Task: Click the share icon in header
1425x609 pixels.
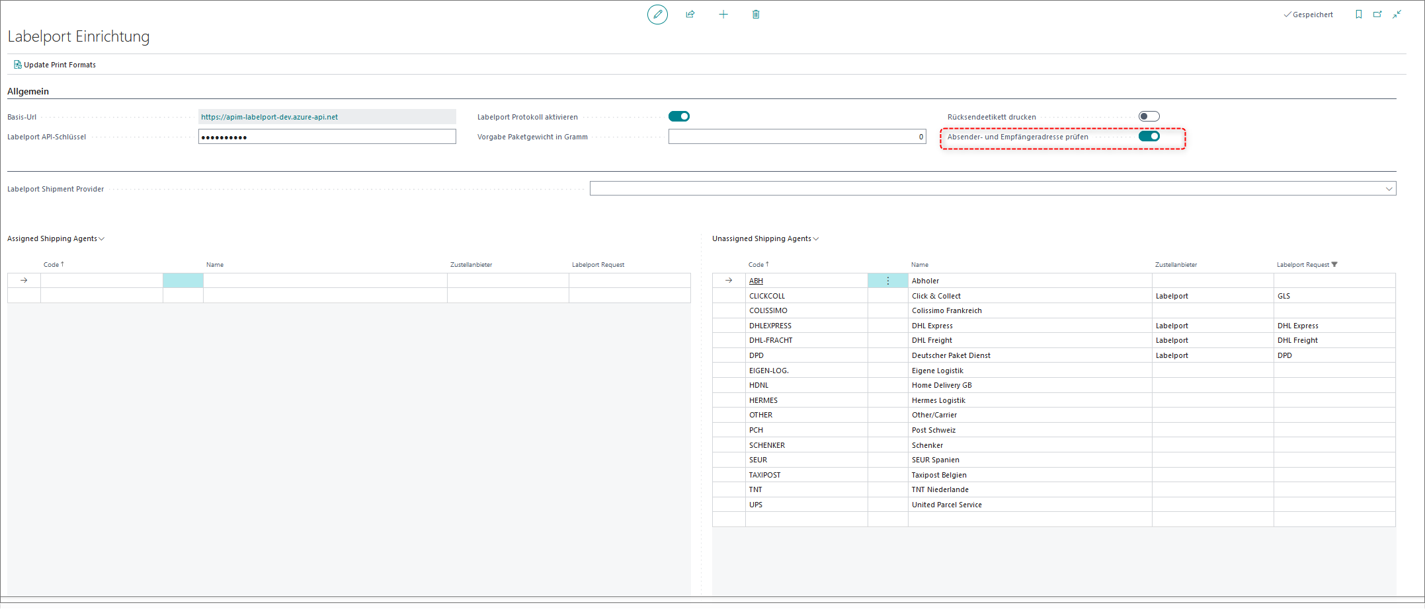Action: pyautogui.click(x=690, y=15)
